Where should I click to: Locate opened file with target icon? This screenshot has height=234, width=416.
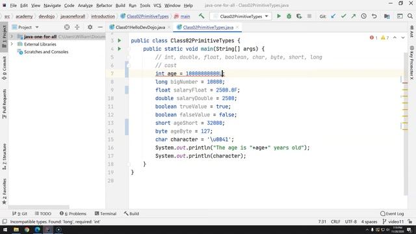[67, 27]
